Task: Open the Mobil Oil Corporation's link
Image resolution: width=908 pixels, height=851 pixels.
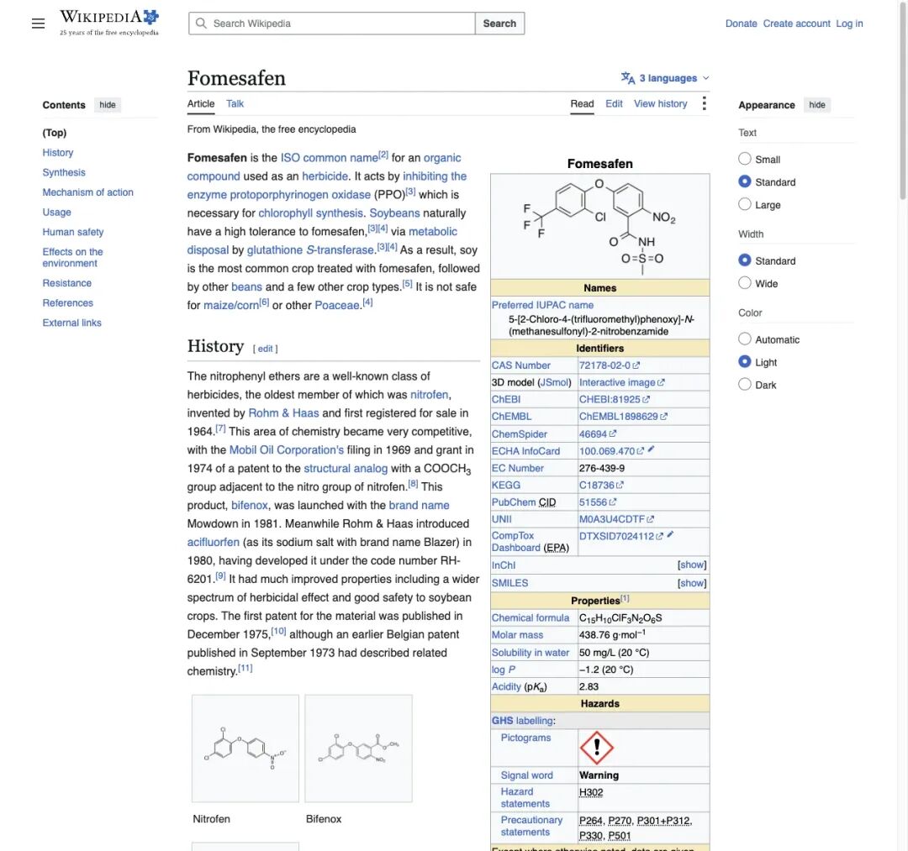Action: click(286, 450)
